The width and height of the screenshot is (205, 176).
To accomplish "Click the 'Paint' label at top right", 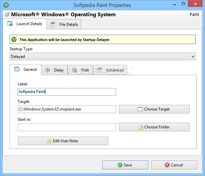I will click(x=194, y=14).
